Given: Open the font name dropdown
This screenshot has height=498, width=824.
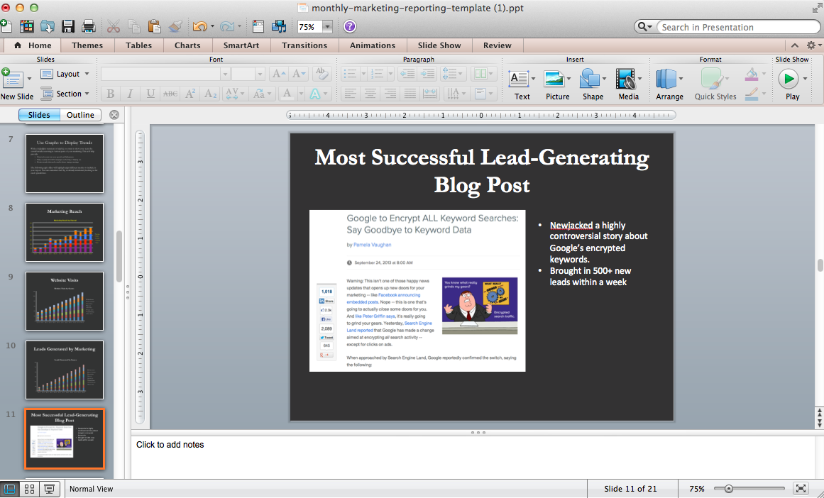Looking at the screenshot, I should (x=225, y=74).
